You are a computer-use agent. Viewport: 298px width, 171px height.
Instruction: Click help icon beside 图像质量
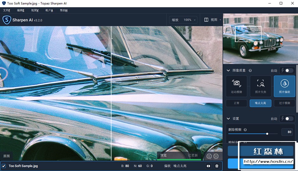point(250,71)
